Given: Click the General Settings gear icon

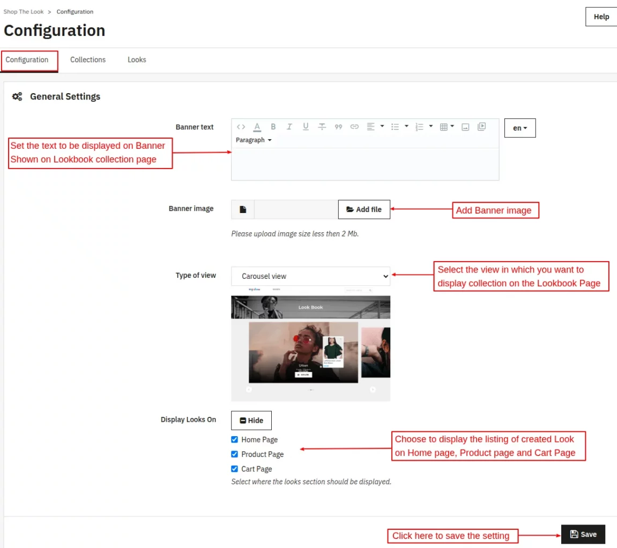Looking at the screenshot, I should [17, 97].
